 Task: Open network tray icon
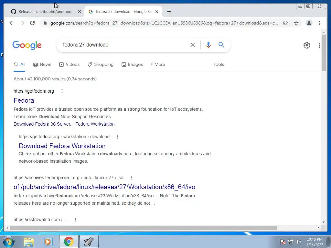point(291,242)
